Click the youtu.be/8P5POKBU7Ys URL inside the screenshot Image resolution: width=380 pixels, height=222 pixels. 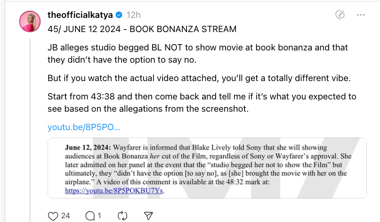pyautogui.click(x=115, y=192)
